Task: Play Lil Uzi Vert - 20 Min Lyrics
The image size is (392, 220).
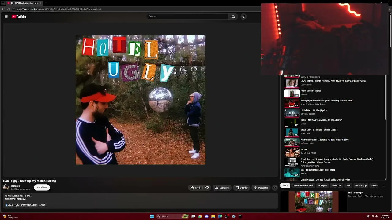Action: [x=334, y=112]
